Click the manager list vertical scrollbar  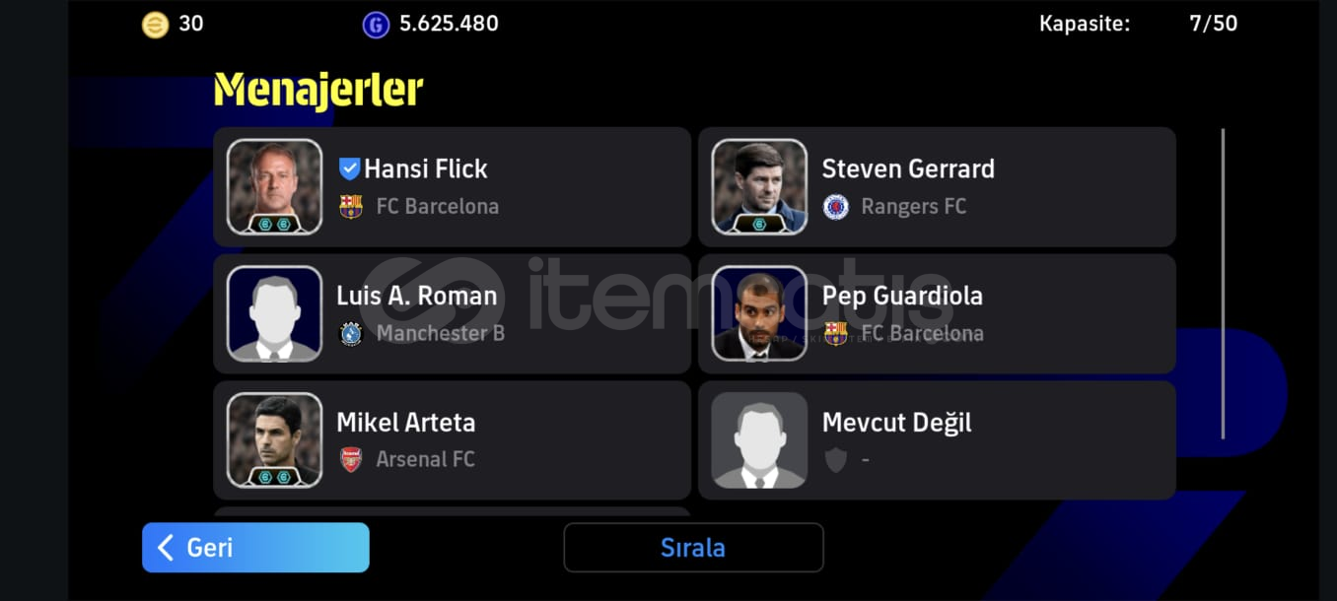1223,284
